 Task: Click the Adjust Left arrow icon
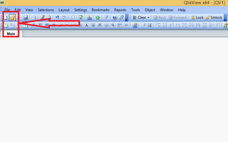211,25
